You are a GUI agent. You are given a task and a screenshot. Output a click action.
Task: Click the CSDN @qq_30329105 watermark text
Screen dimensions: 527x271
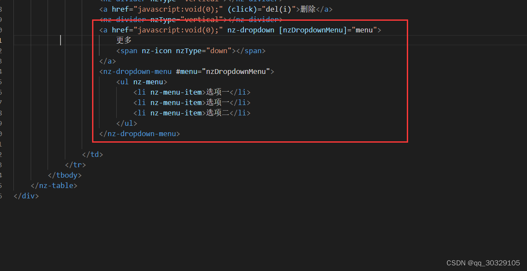tap(482, 263)
